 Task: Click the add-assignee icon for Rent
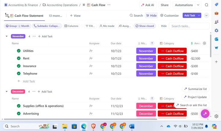tap(91, 58)
